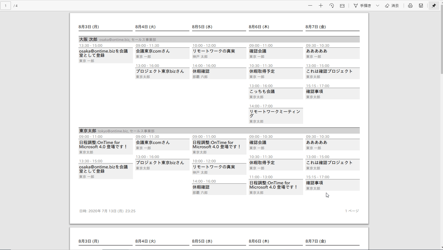Click the 1 ページ page footer label
The image size is (443, 250).
[352, 211]
